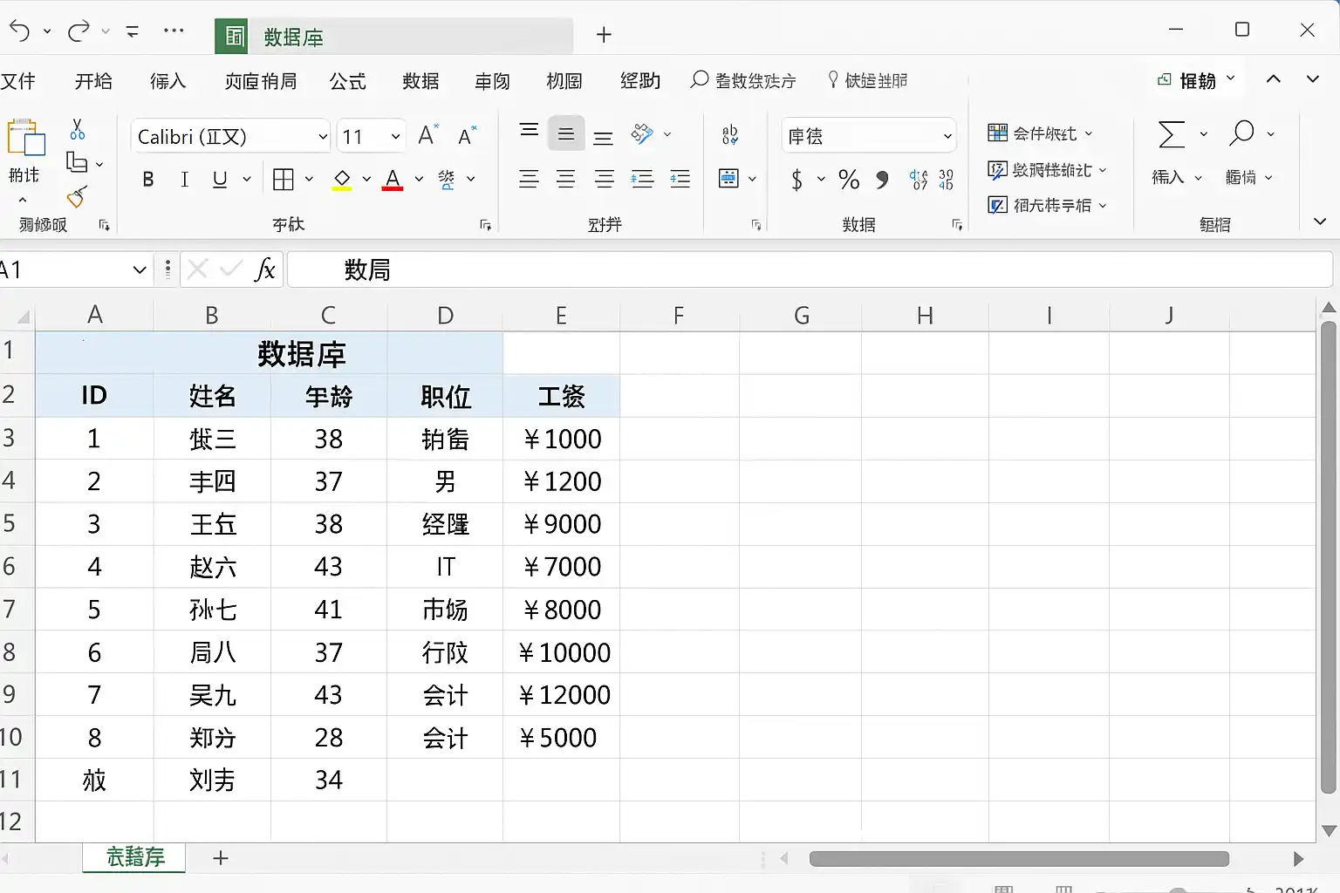1340x893 pixels.
Task: Click the increase font size icon
Action: click(427, 135)
